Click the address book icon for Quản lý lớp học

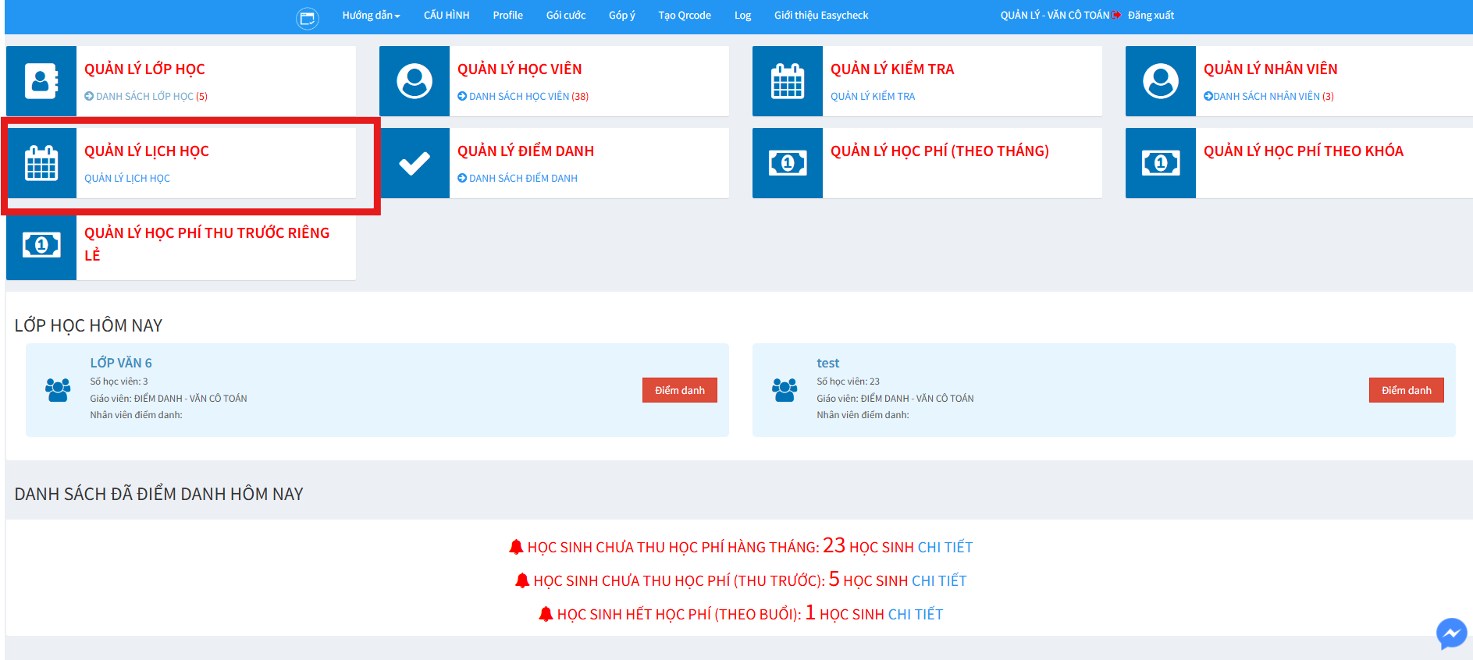41,81
